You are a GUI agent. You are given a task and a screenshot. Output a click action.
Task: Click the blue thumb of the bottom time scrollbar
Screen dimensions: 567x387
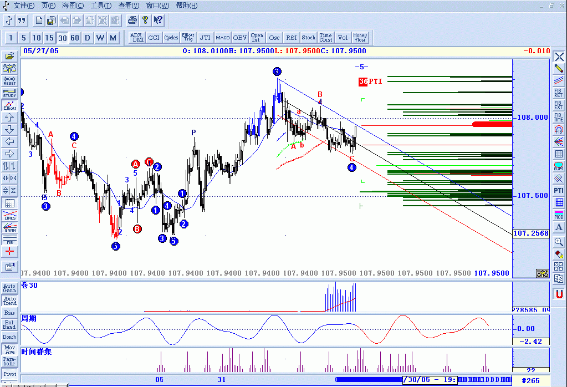point(369,380)
